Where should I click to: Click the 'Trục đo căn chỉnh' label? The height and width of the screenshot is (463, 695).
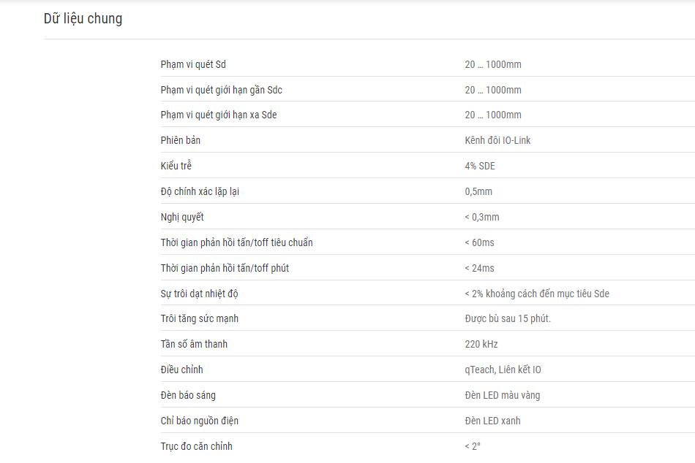196,447
